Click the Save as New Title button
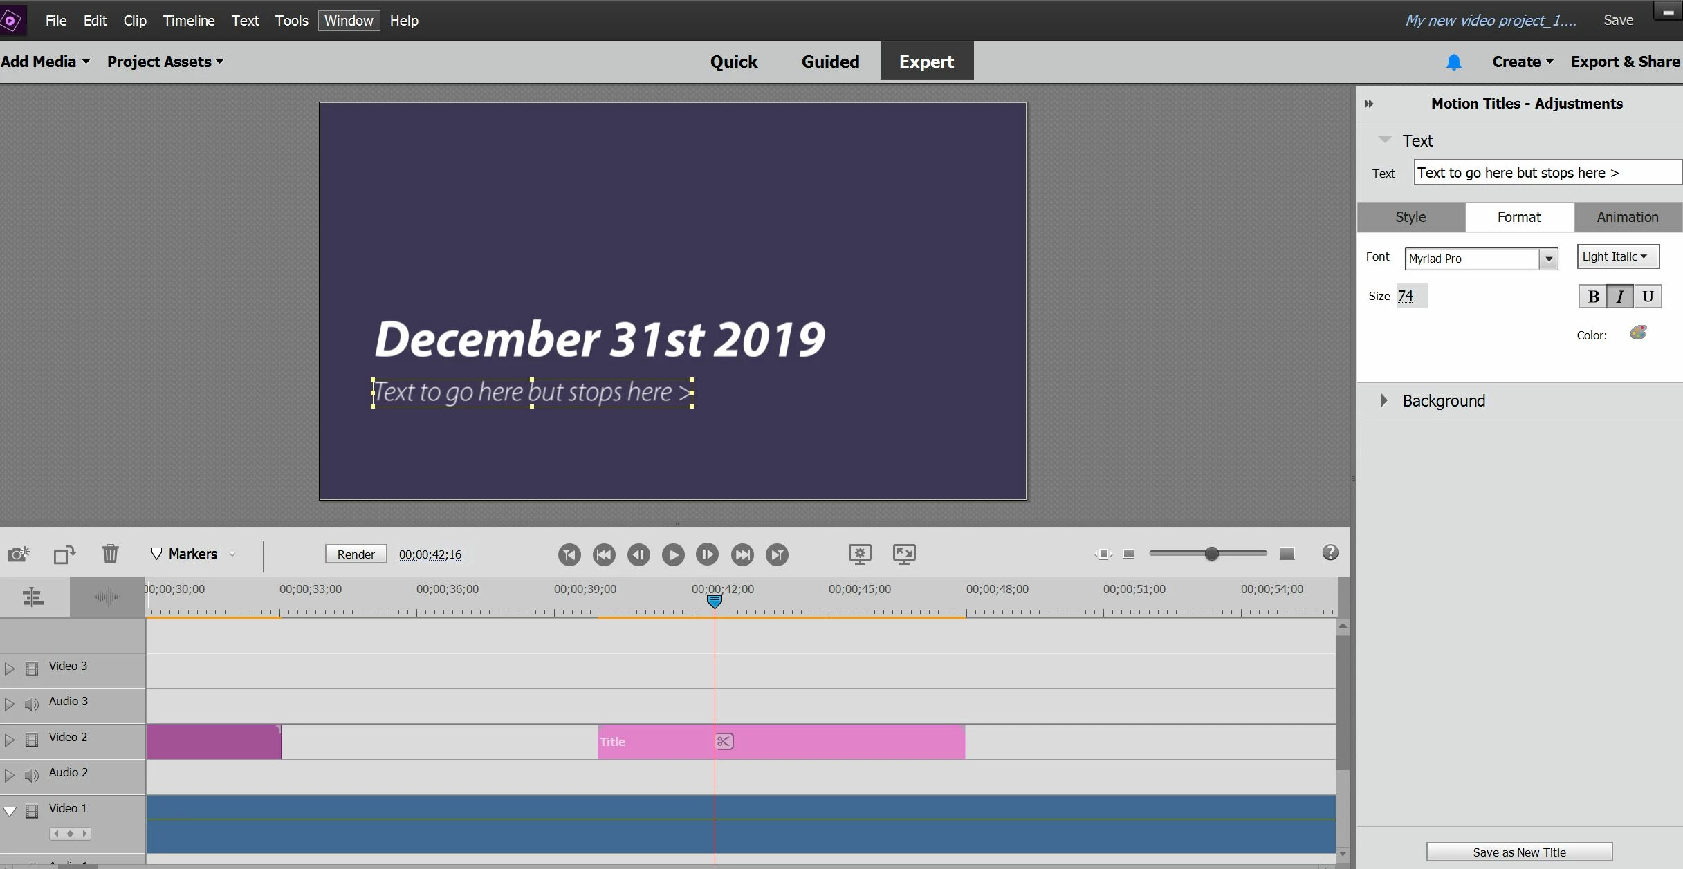This screenshot has width=1683, height=869. coord(1519,852)
